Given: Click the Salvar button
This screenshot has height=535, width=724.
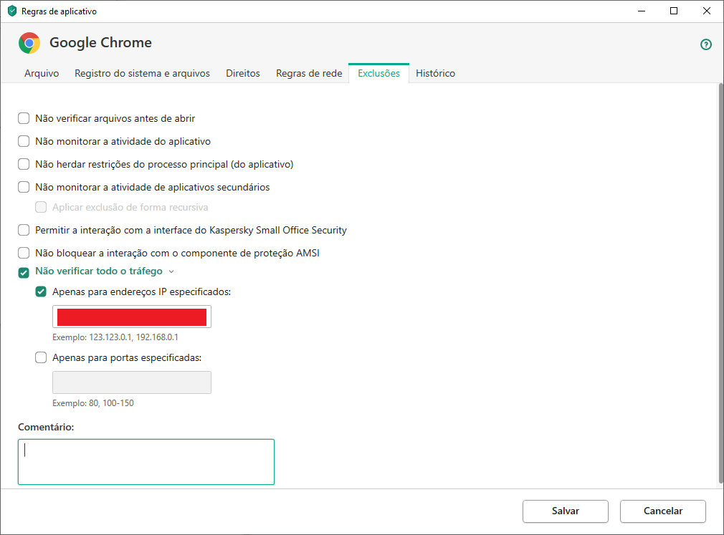Looking at the screenshot, I should [x=565, y=511].
